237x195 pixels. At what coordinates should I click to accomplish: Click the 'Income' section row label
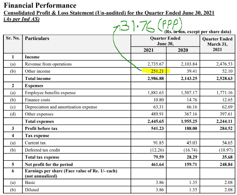click(32, 57)
